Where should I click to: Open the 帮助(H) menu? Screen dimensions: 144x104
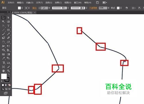coord(88,3)
